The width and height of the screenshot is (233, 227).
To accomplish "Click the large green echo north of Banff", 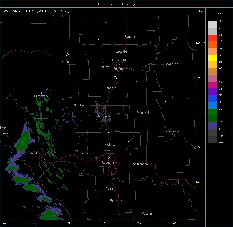I will click(x=24, y=140).
